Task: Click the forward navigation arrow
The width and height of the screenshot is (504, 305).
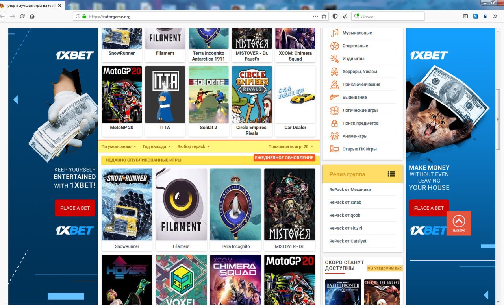Action: click(x=12, y=17)
